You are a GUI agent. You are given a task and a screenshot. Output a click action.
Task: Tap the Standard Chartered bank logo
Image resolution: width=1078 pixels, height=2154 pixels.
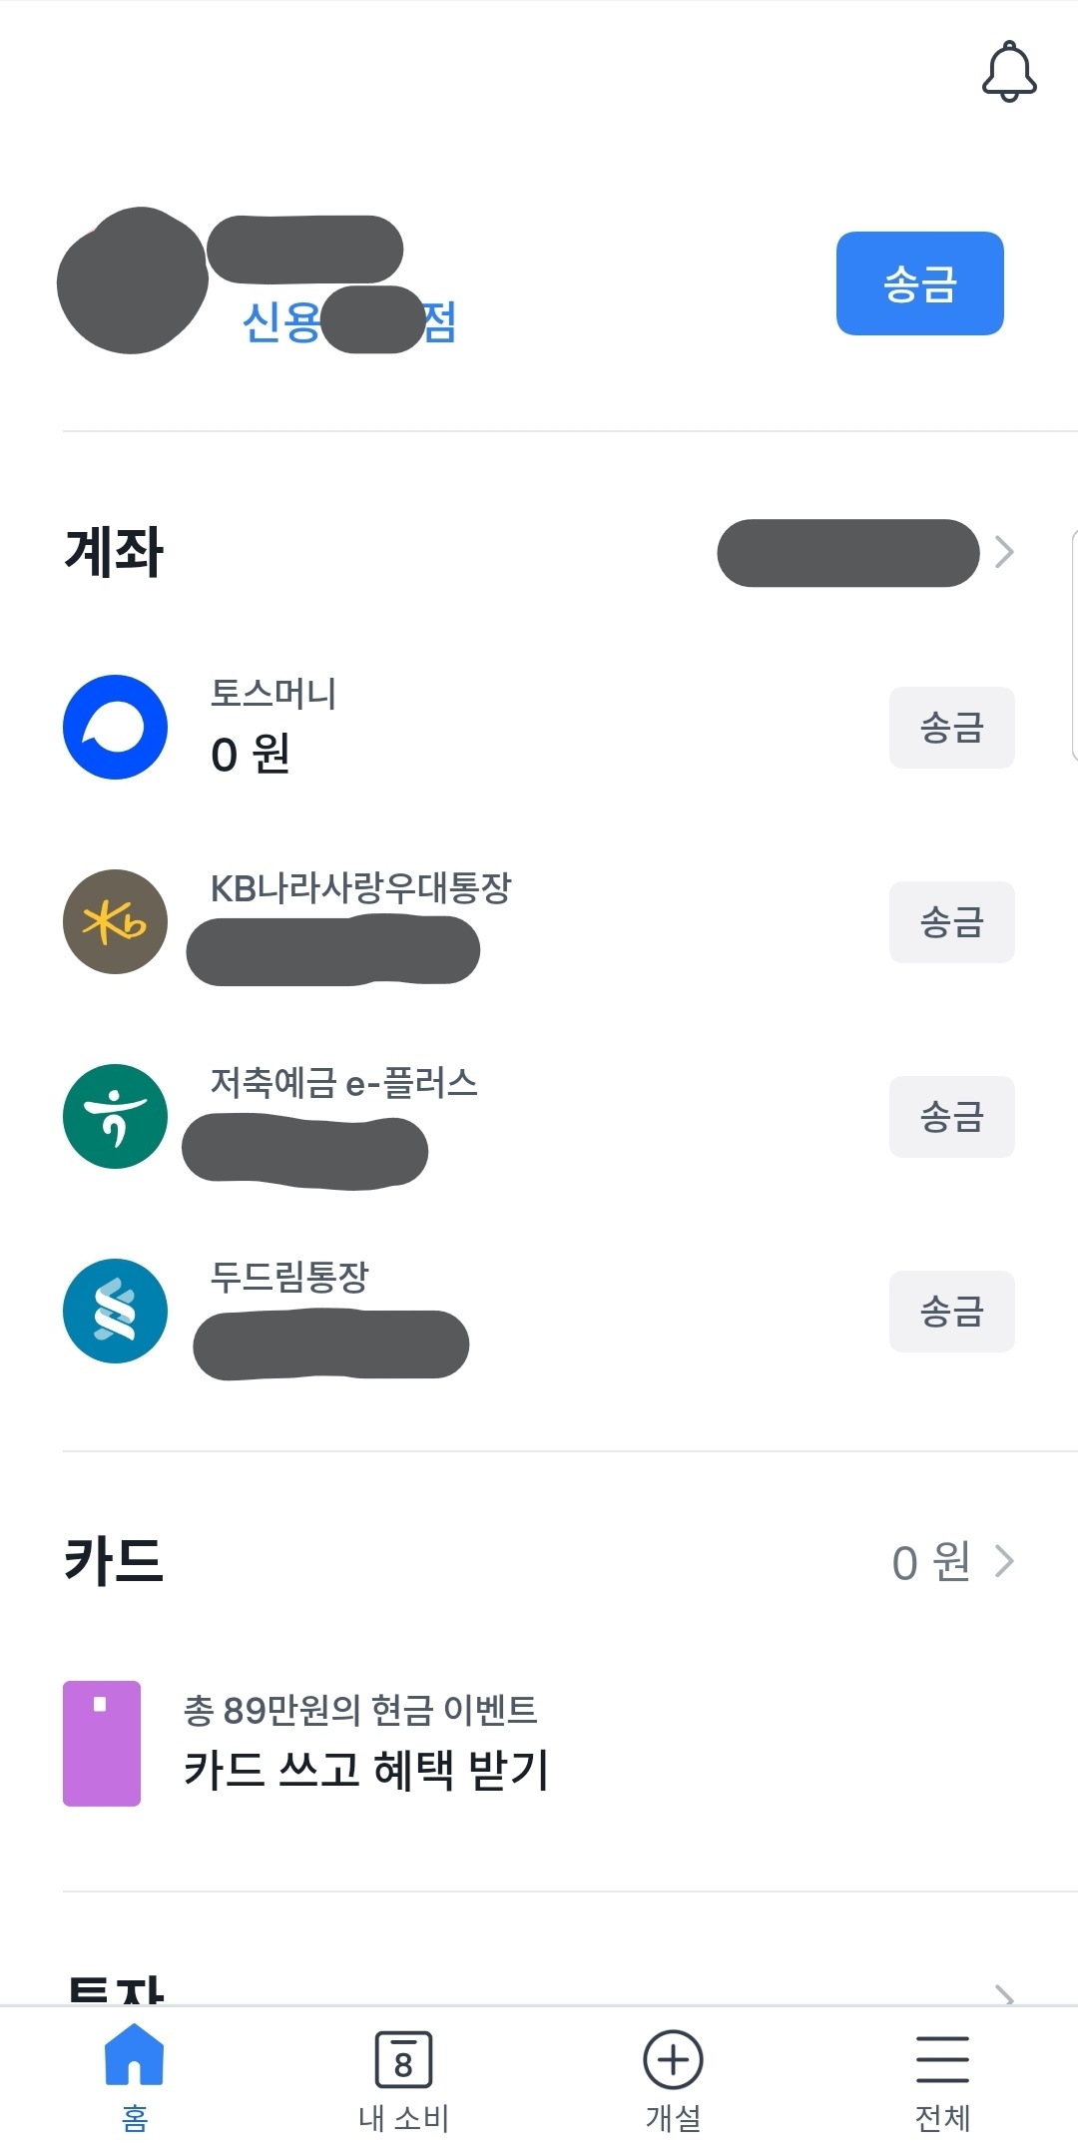coord(115,1311)
